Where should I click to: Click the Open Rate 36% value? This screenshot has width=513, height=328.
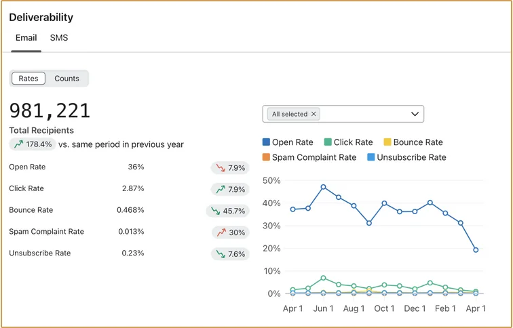136,167
